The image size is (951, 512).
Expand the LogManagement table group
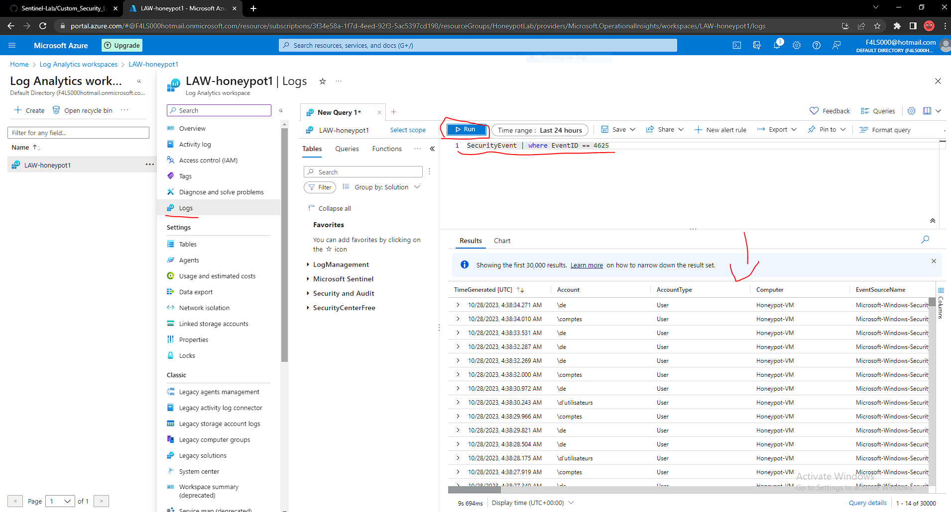pyautogui.click(x=308, y=265)
